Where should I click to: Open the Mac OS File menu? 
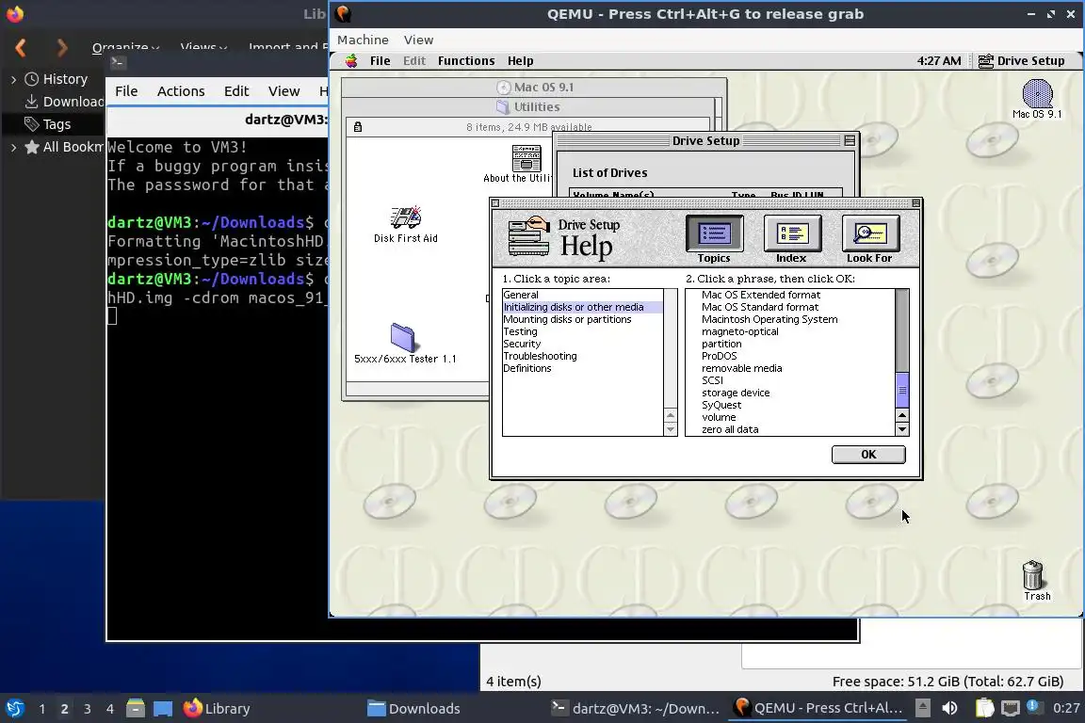click(x=380, y=61)
